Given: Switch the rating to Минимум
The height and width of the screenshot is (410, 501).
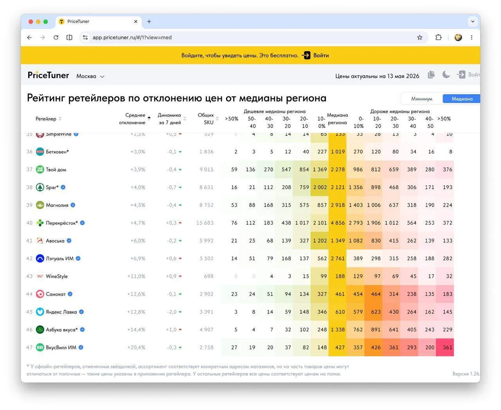Looking at the screenshot, I should click(422, 99).
